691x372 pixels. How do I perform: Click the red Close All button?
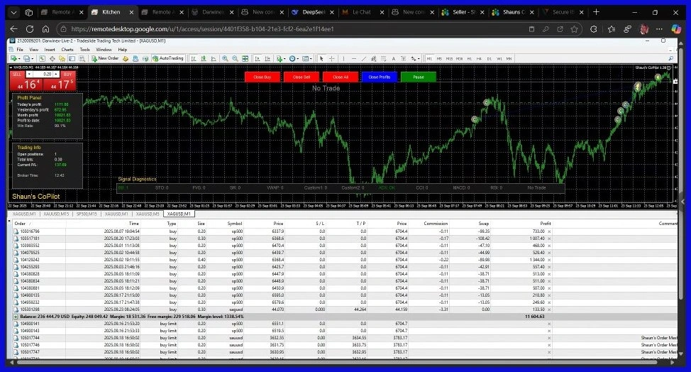[x=341, y=77]
